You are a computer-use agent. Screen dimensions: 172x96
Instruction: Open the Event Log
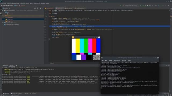point(166,93)
